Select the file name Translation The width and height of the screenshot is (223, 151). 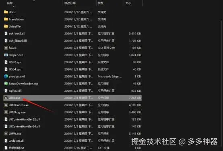16,19
